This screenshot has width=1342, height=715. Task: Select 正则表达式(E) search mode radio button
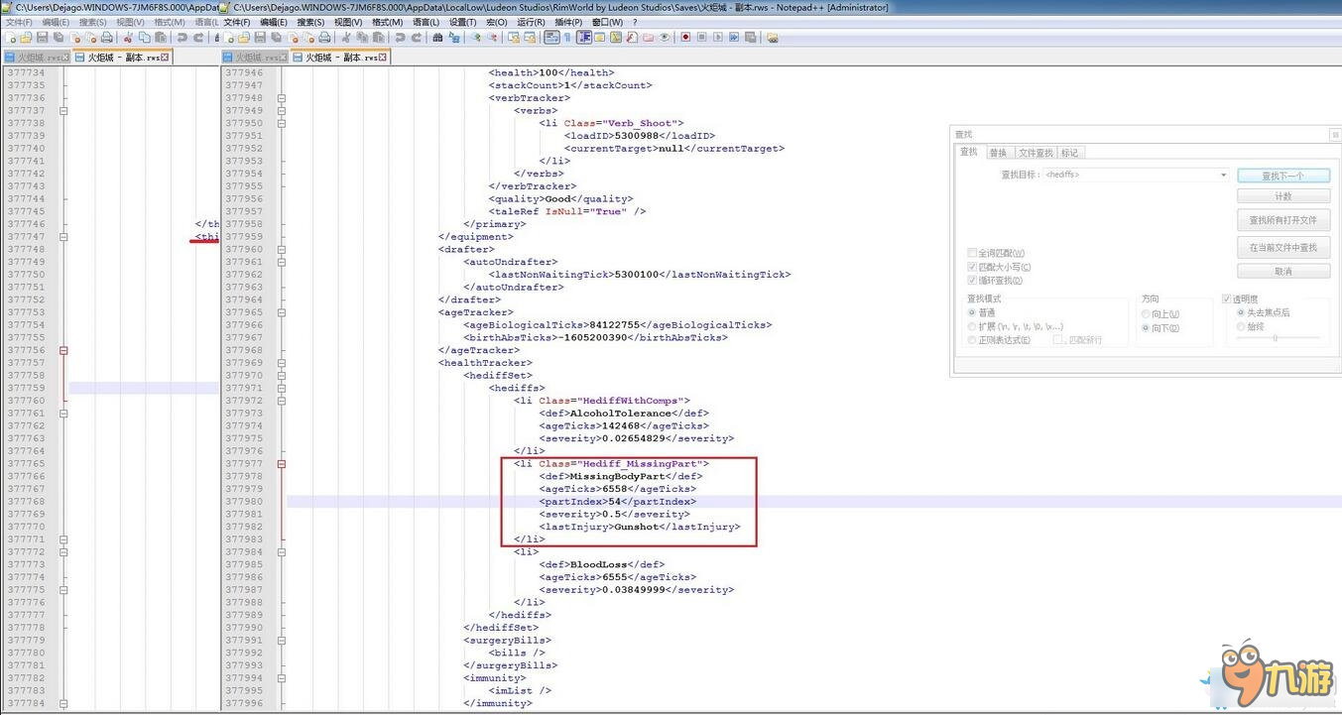(972, 340)
